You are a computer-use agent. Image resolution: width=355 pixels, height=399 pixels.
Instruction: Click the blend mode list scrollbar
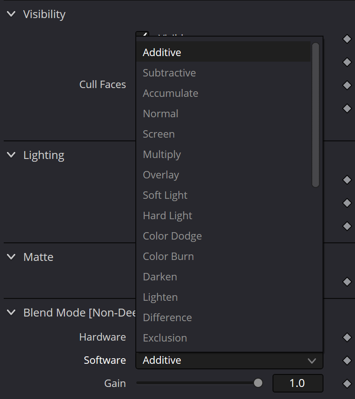coord(316,115)
